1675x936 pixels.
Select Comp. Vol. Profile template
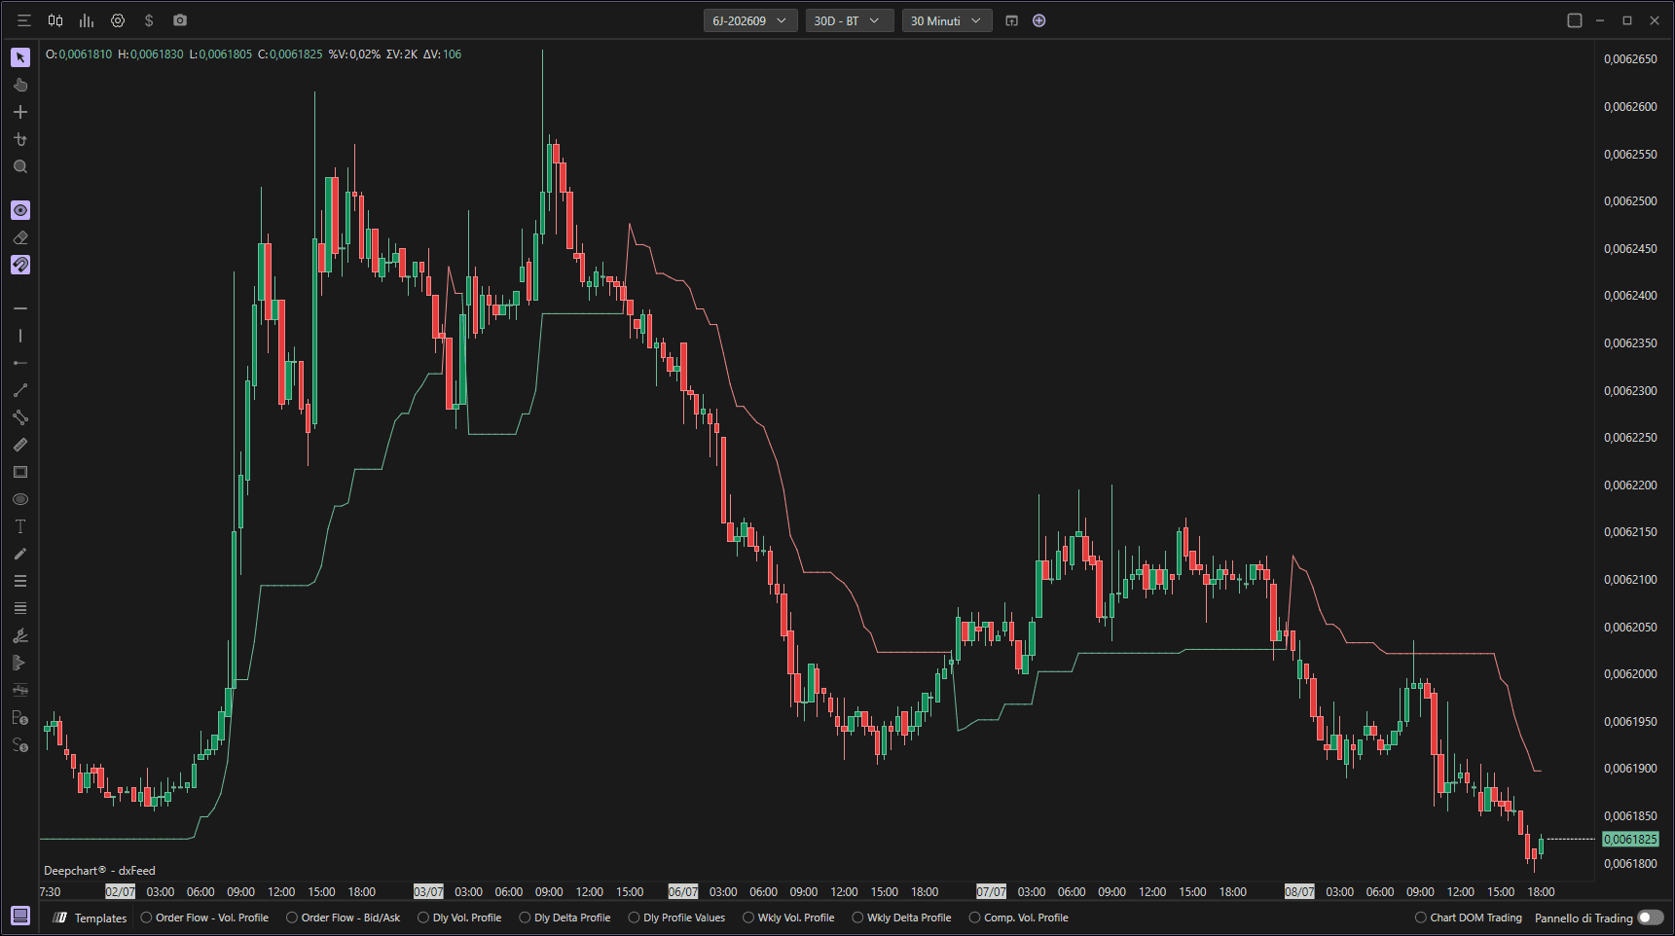point(1019,918)
